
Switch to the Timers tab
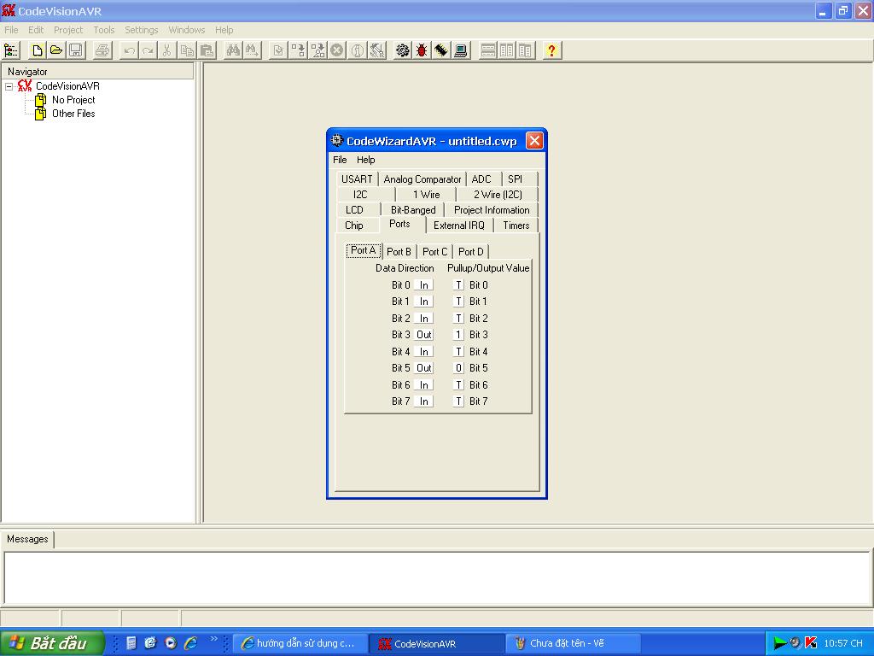[x=516, y=225]
